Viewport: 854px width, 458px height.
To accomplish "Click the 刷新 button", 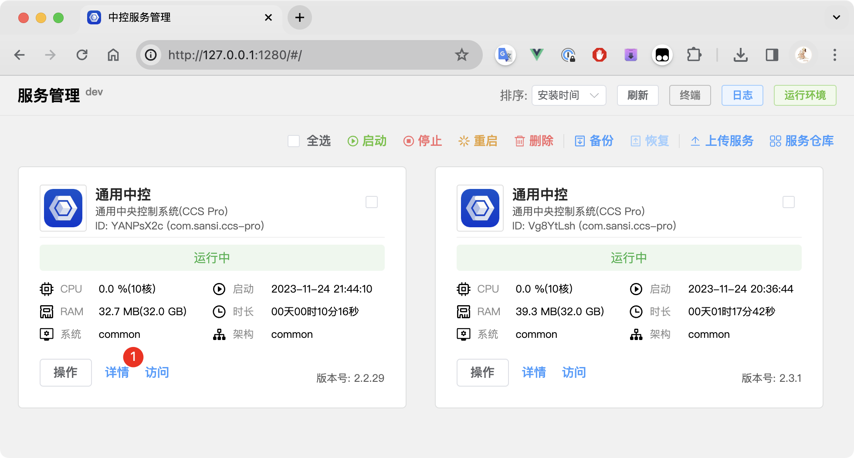I will click(637, 95).
